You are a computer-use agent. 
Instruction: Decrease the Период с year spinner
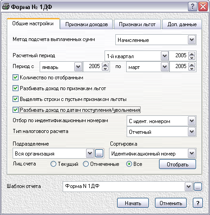coord(105,69)
